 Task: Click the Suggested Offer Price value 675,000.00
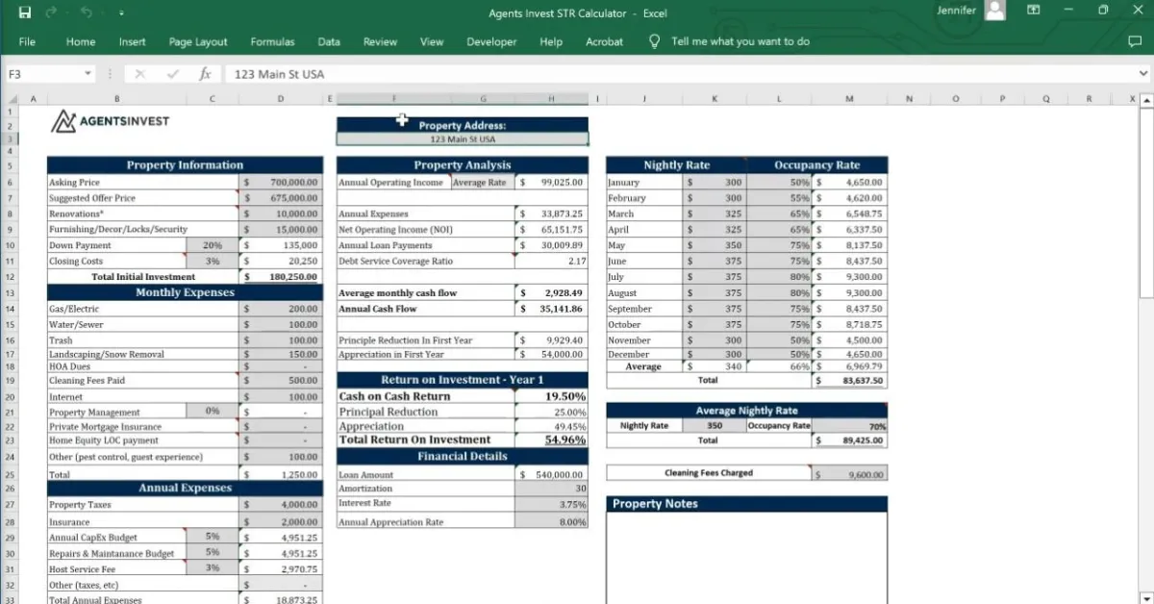pos(280,198)
